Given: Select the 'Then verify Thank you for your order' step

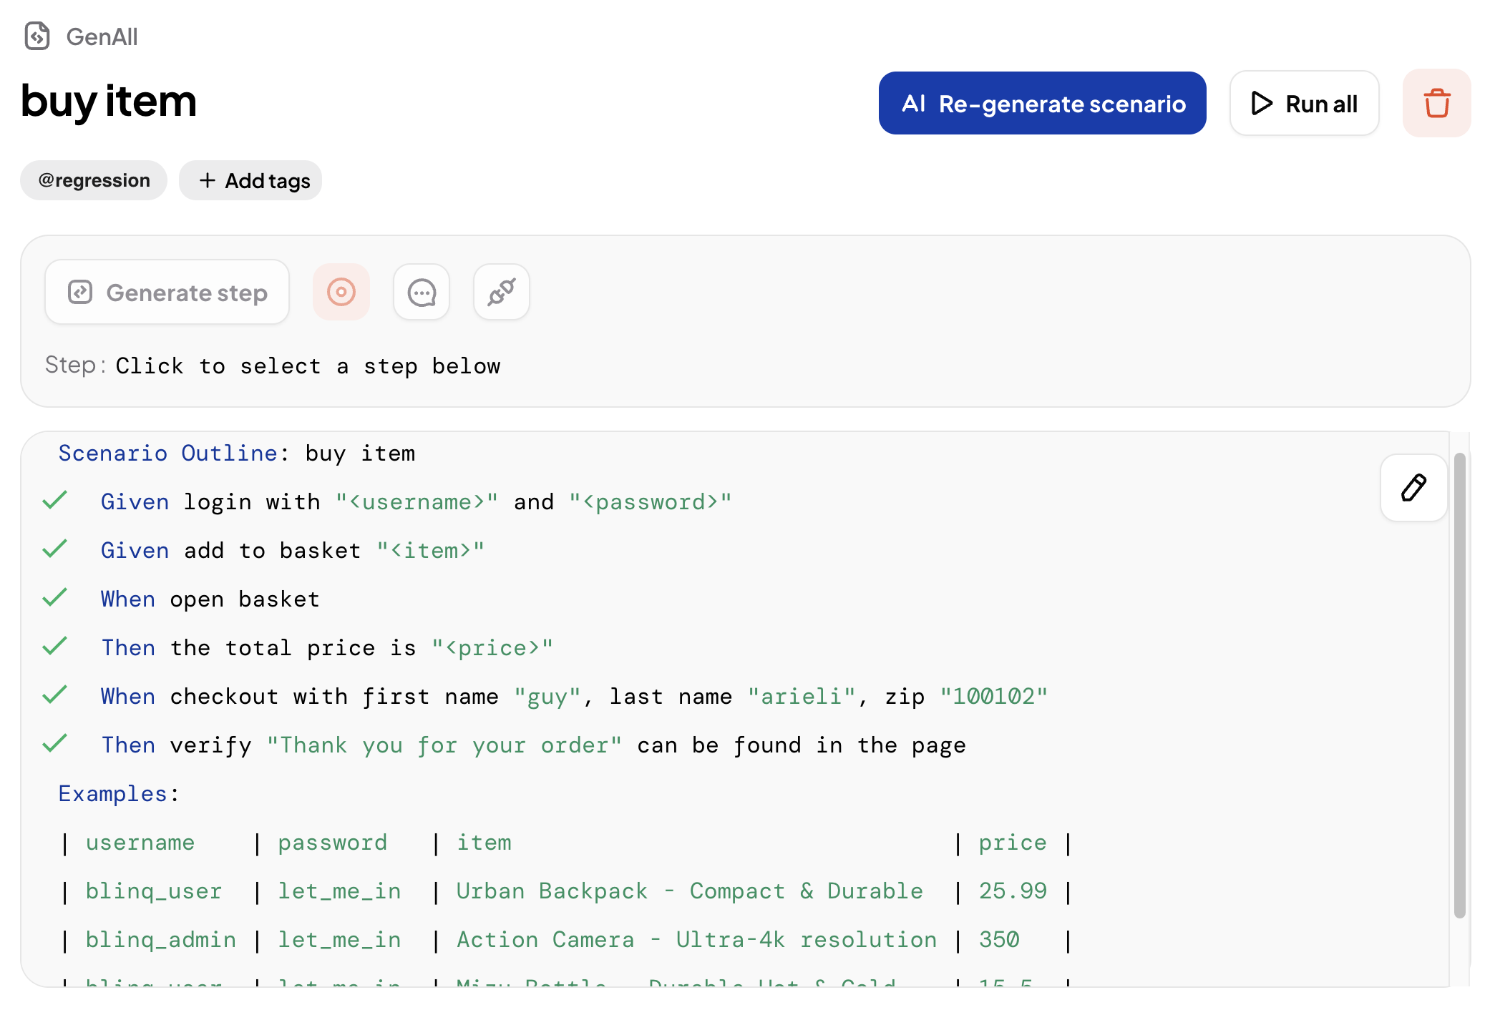Looking at the screenshot, I should coord(534,745).
